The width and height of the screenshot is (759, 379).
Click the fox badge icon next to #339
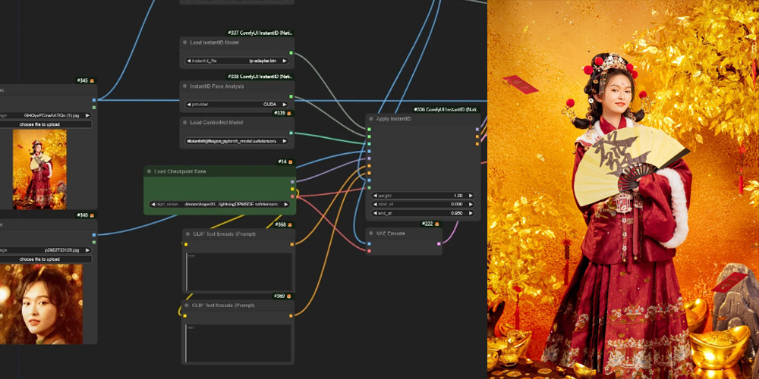tap(289, 113)
